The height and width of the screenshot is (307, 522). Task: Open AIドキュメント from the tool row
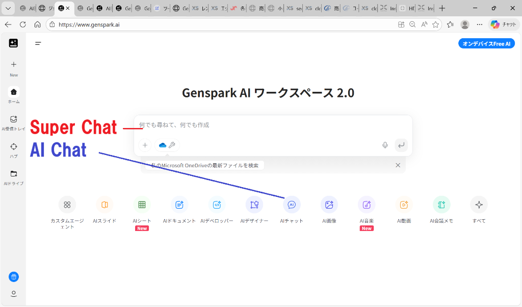coord(179,204)
